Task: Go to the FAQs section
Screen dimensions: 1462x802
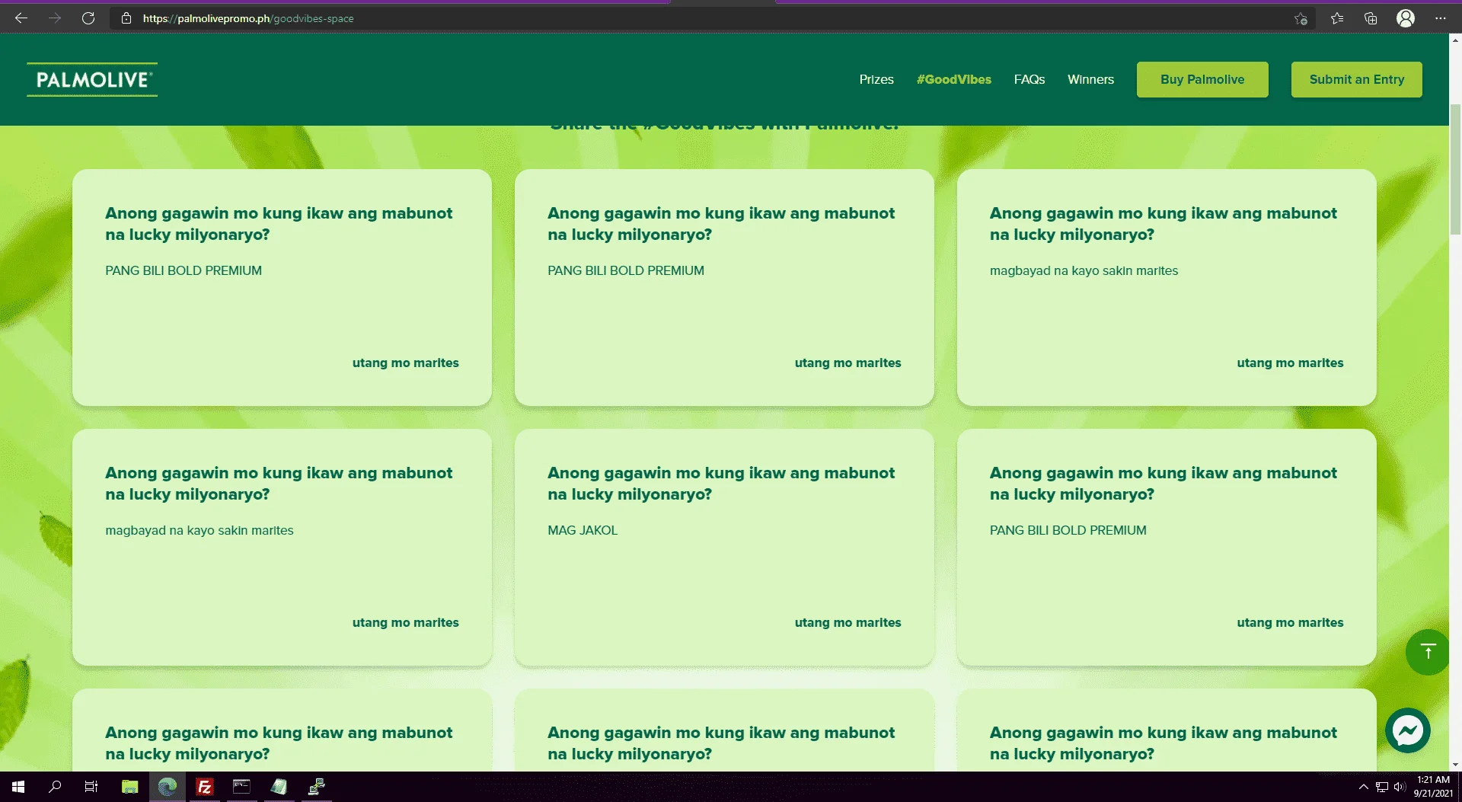Action: (1029, 79)
